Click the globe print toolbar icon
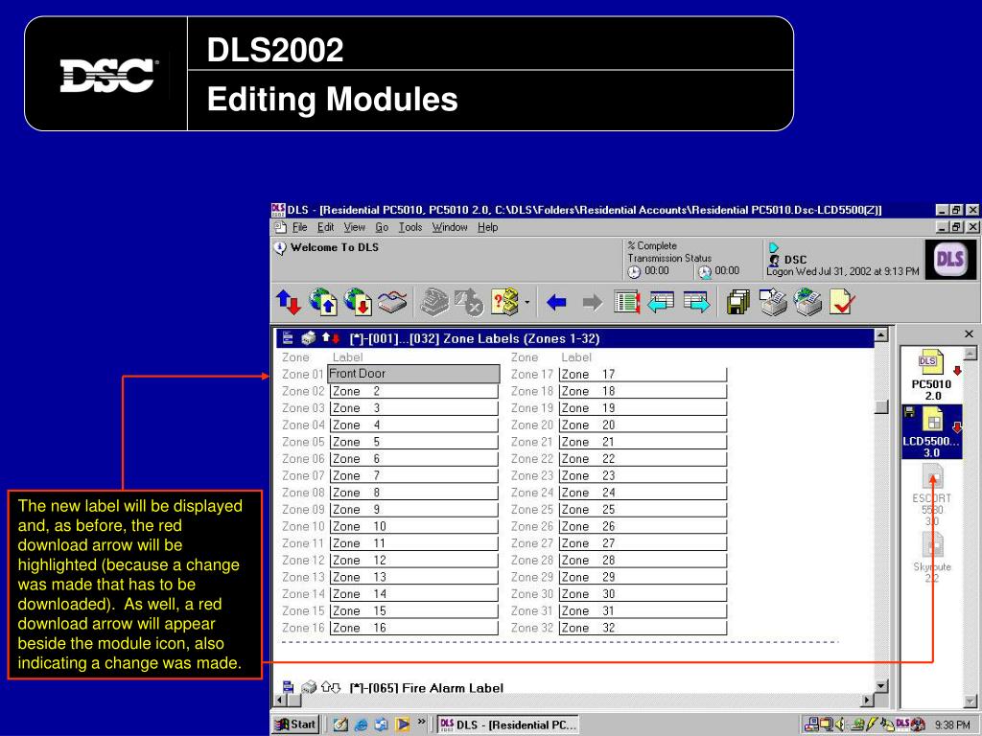This screenshot has height=736, width=982. [x=807, y=302]
